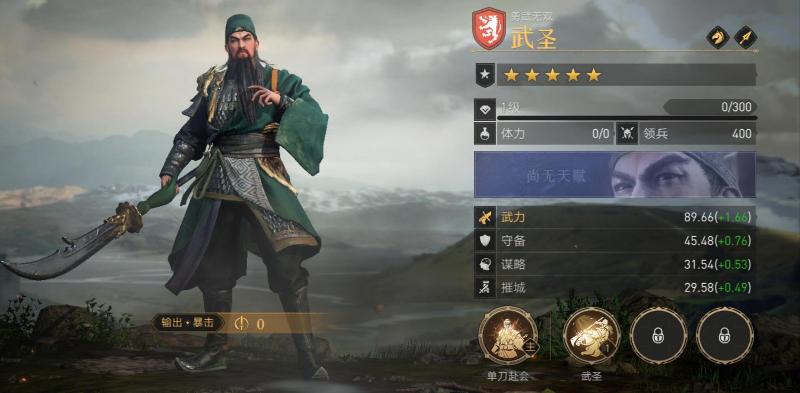The height and width of the screenshot is (393, 800).
Task: Select the cavalry horse-head troop icon
Action: click(x=718, y=37)
